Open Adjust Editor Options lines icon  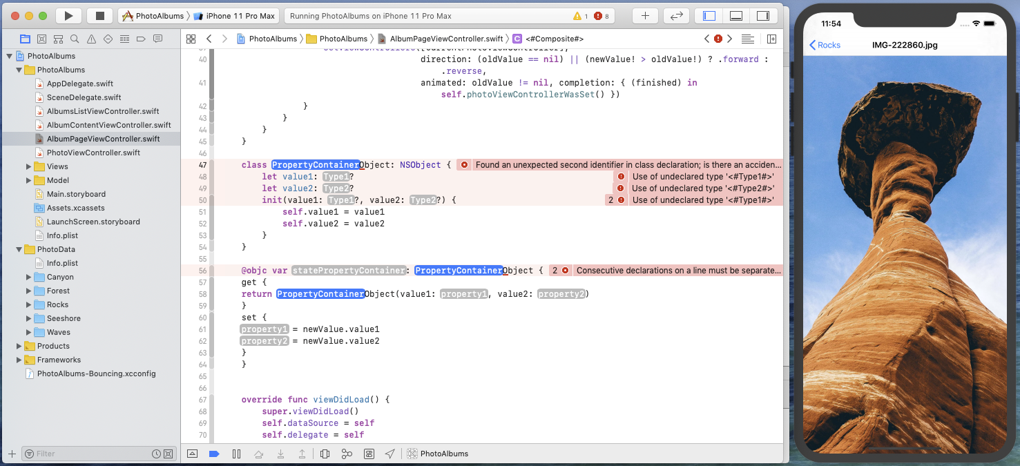click(x=747, y=39)
